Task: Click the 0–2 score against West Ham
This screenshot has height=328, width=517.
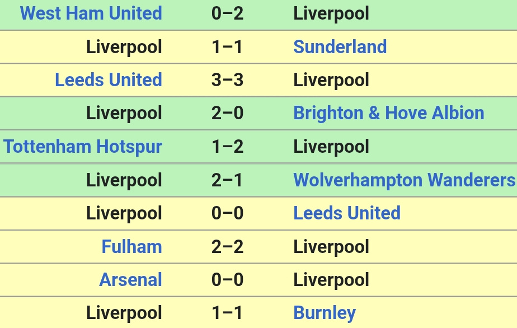Action: tap(228, 13)
